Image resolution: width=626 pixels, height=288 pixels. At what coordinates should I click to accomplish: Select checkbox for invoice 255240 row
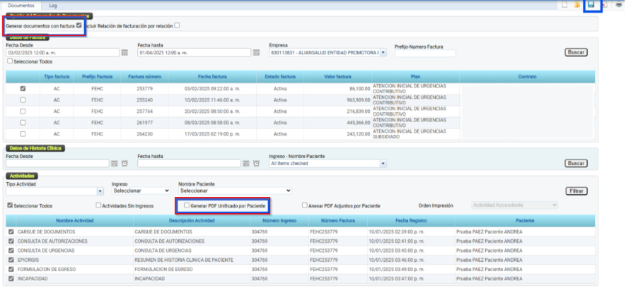23,100
